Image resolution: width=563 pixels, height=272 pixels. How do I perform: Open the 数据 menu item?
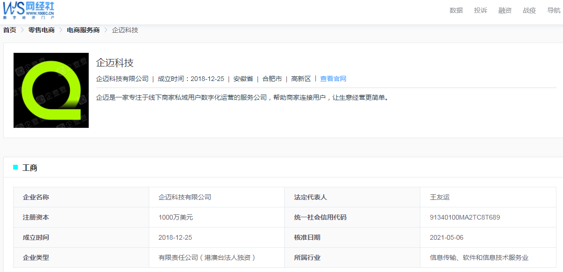(x=456, y=11)
